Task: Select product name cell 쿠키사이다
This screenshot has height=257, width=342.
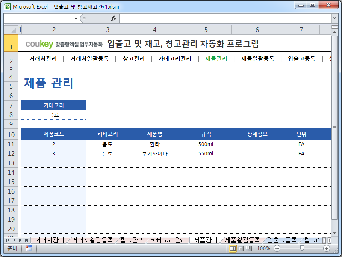Action: [x=154, y=154]
